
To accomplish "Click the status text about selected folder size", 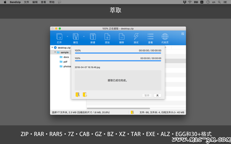I will point(81,112).
